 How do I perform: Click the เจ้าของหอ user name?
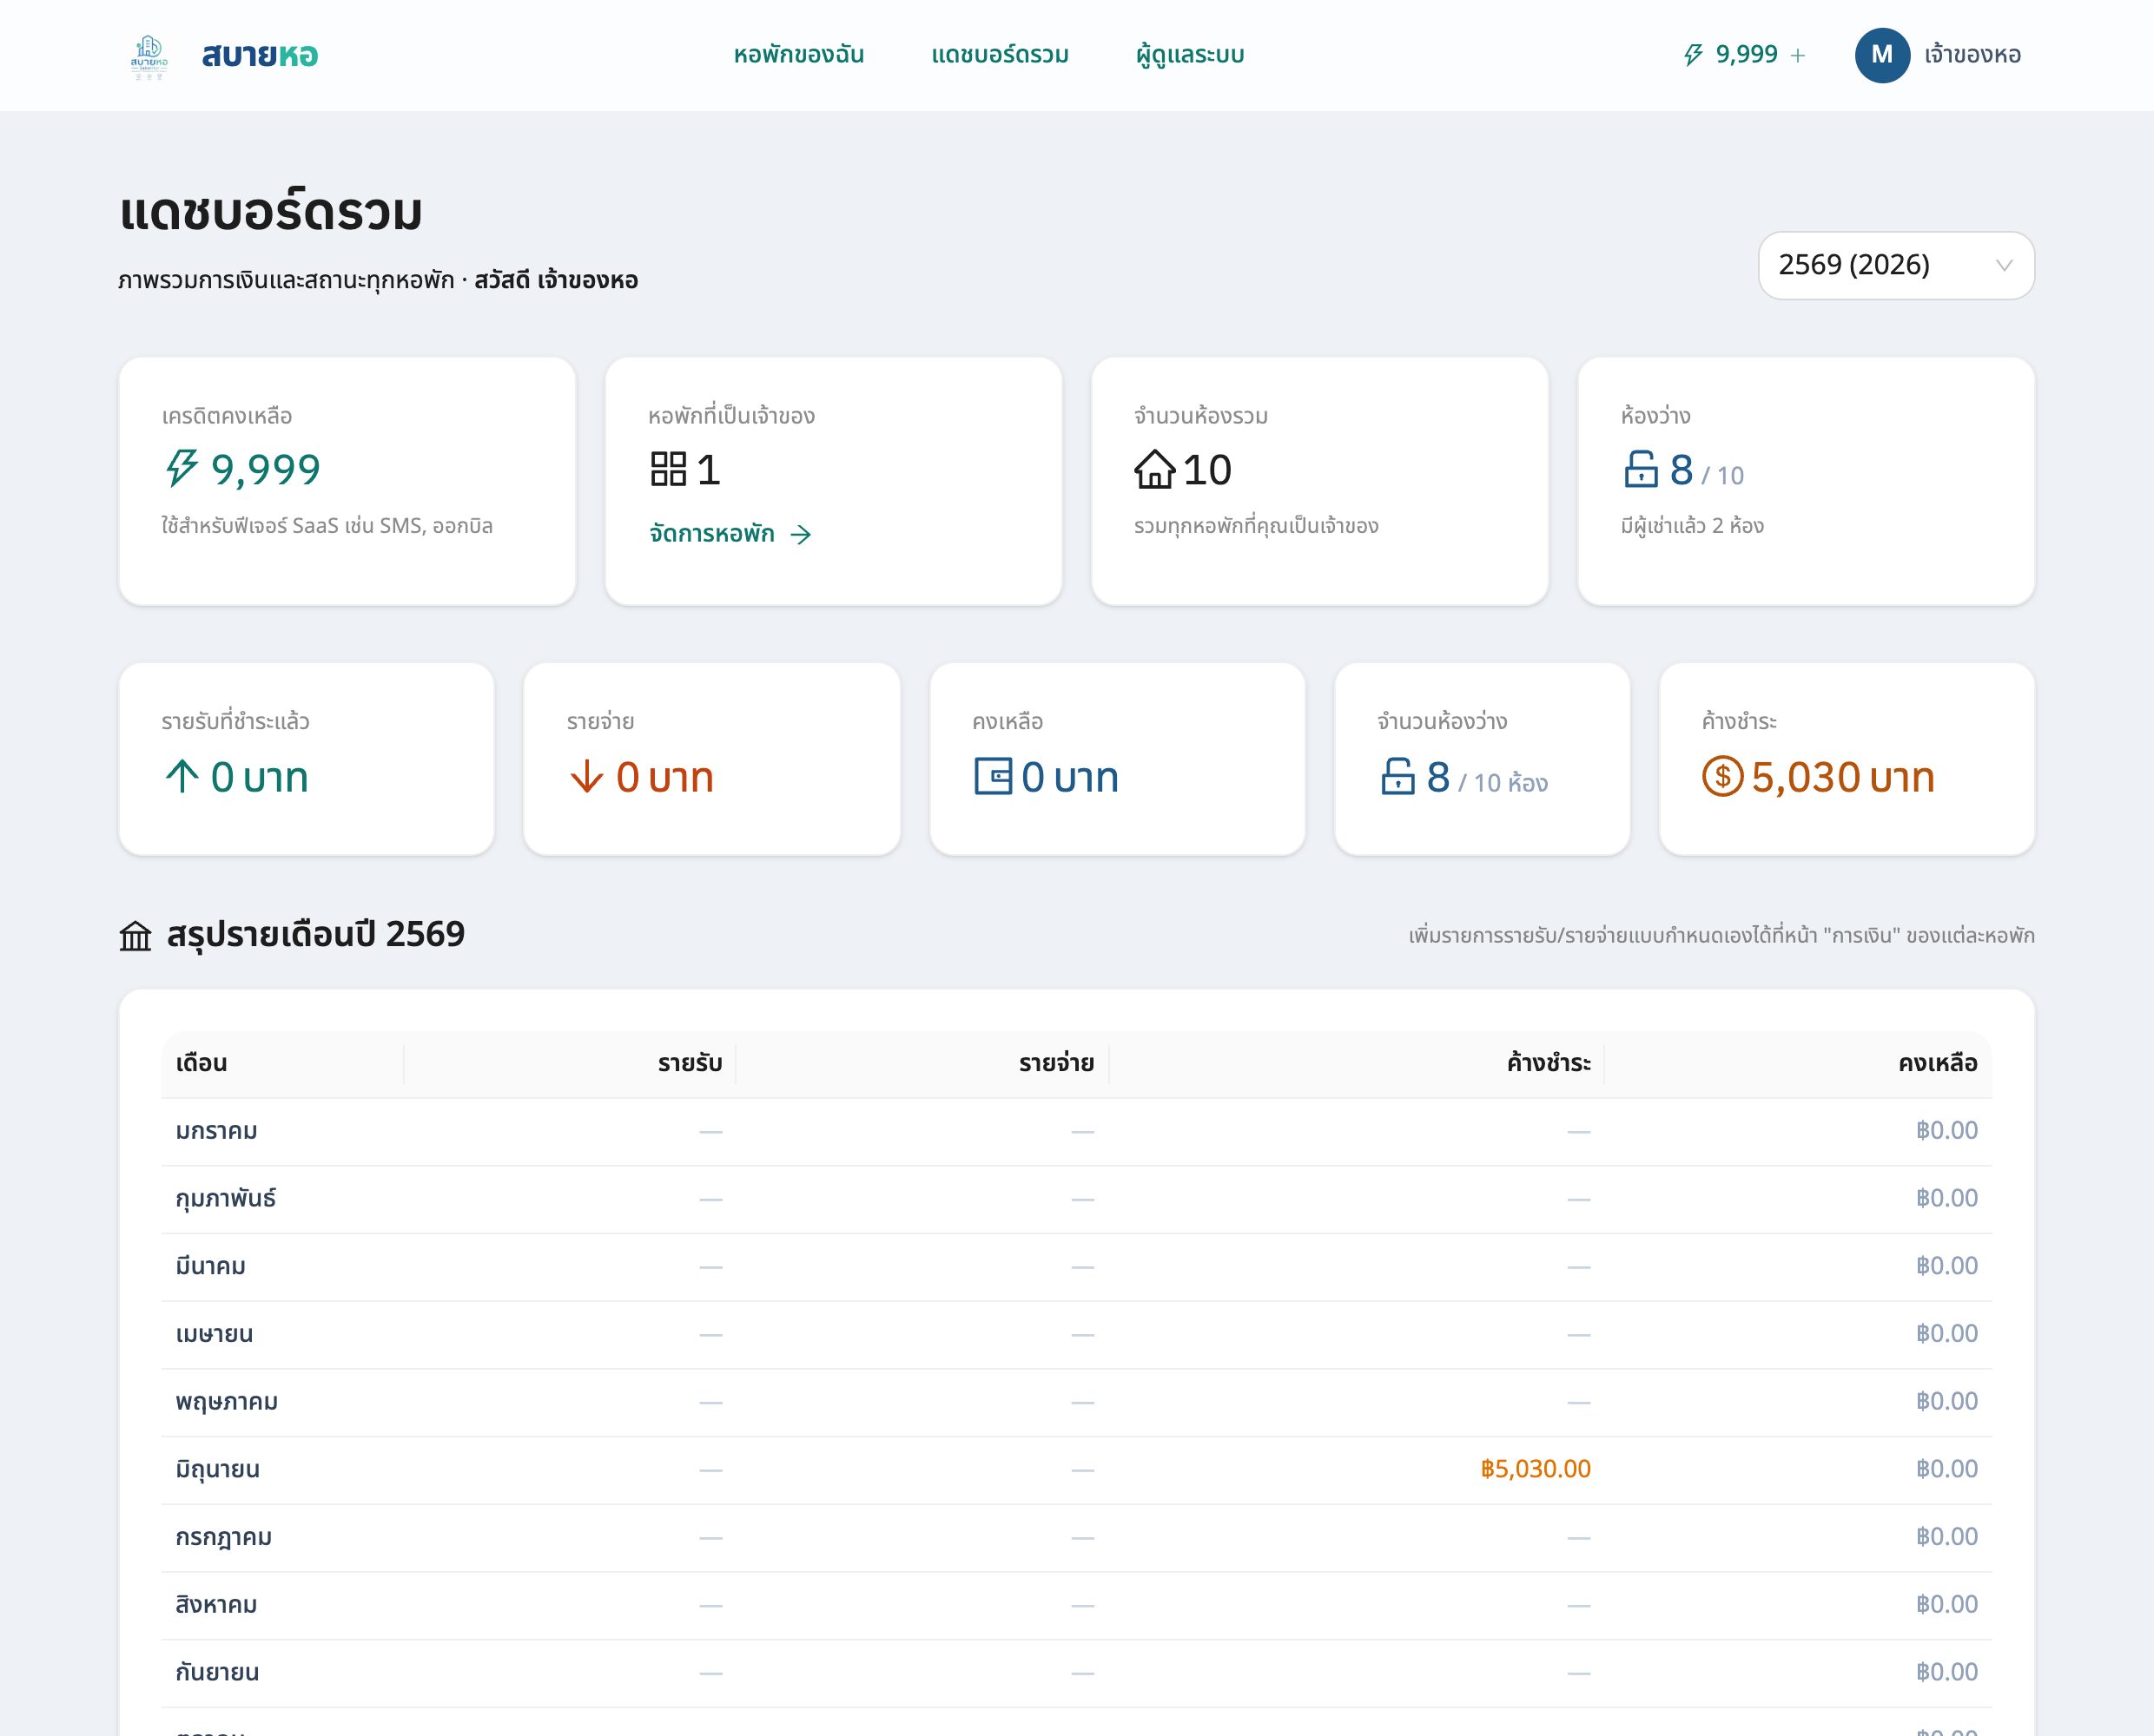pos(1972,55)
